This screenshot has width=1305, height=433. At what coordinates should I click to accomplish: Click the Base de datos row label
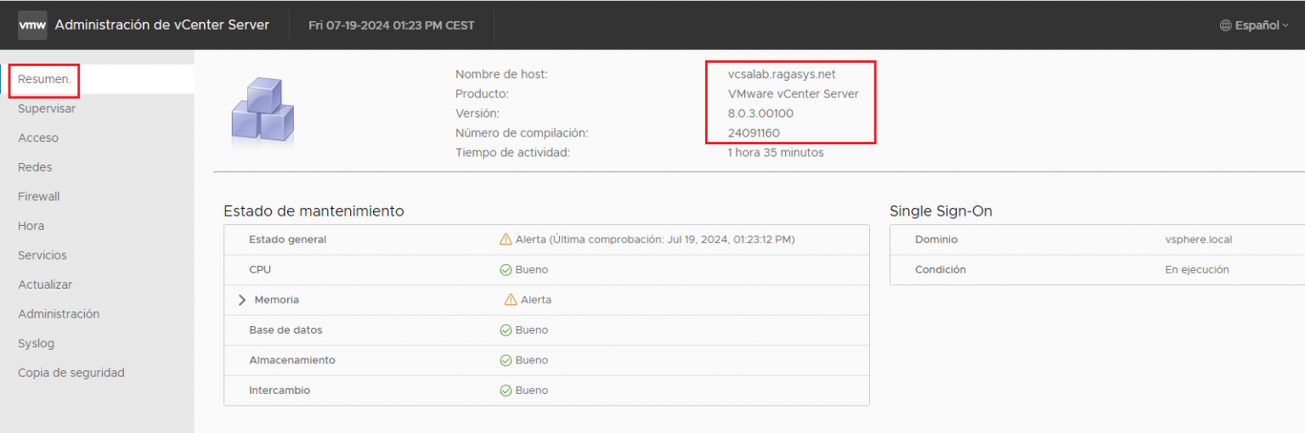coord(285,329)
